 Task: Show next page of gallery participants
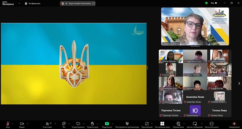click(239, 83)
